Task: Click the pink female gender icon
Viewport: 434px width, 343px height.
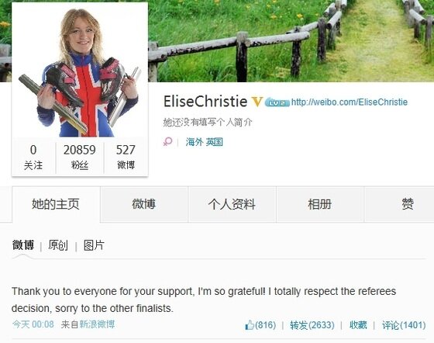Action: (x=167, y=142)
